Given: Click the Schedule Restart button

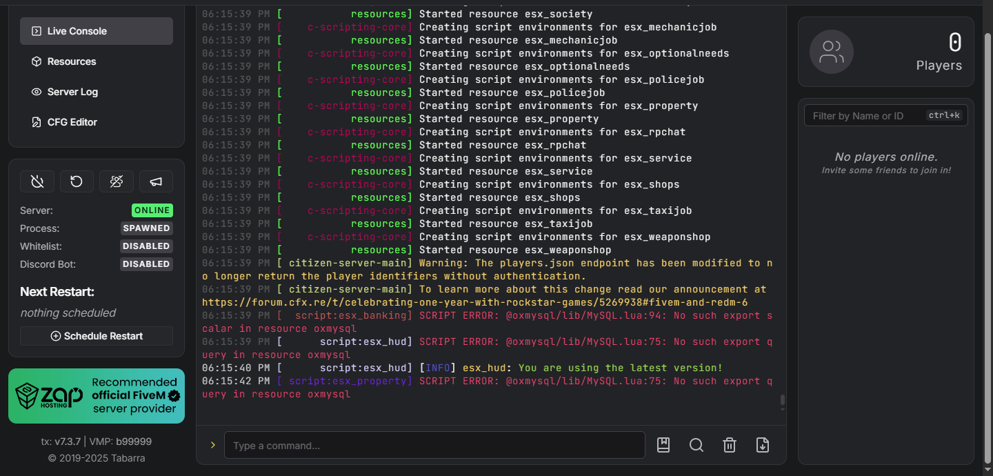Looking at the screenshot, I should point(97,336).
